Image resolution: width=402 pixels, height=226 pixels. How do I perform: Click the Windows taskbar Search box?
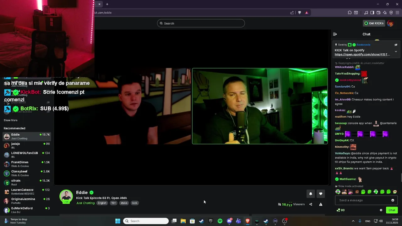146,221
